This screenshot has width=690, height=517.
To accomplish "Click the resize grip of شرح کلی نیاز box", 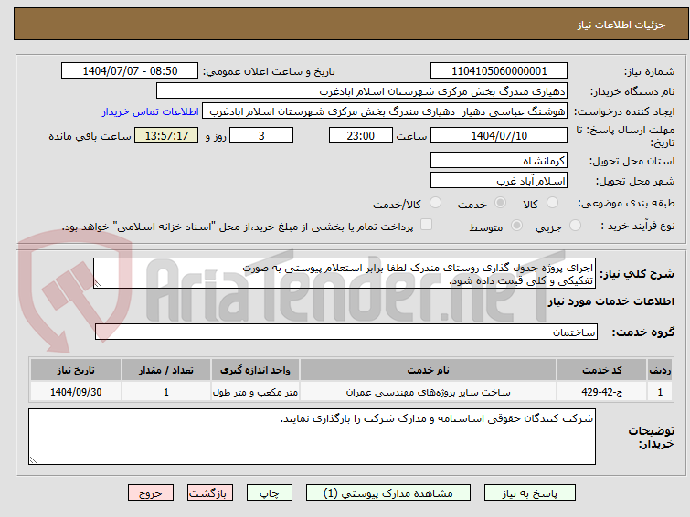I will pyautogui.click(x=98, y=284).
